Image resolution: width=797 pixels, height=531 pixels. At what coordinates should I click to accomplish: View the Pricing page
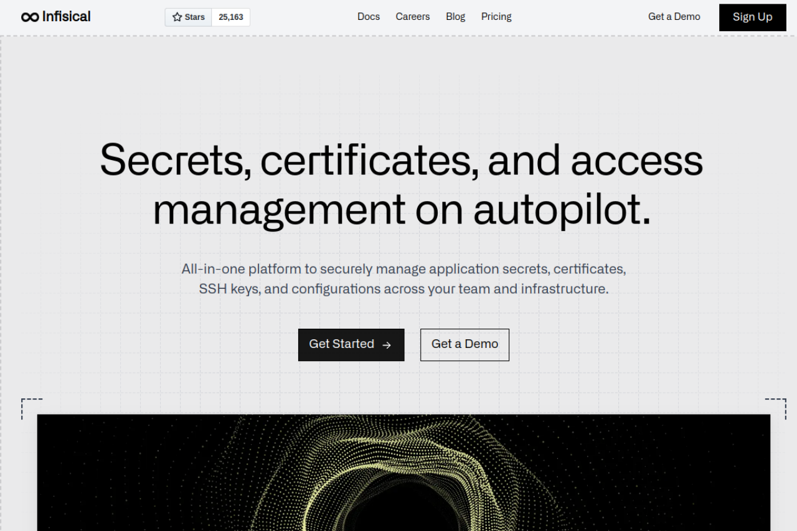(x=496, y=17)
